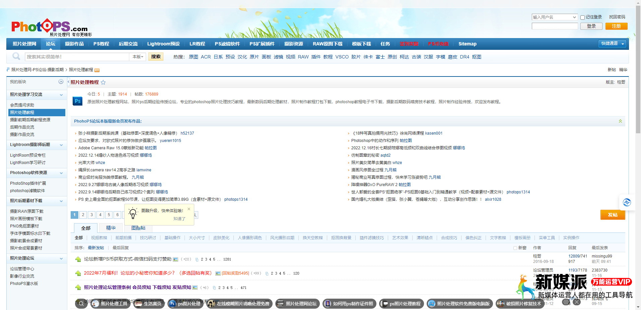Click the blue Ps forum icon
Image resolution: width=641 pixels, height=310 pixels.
78,101
